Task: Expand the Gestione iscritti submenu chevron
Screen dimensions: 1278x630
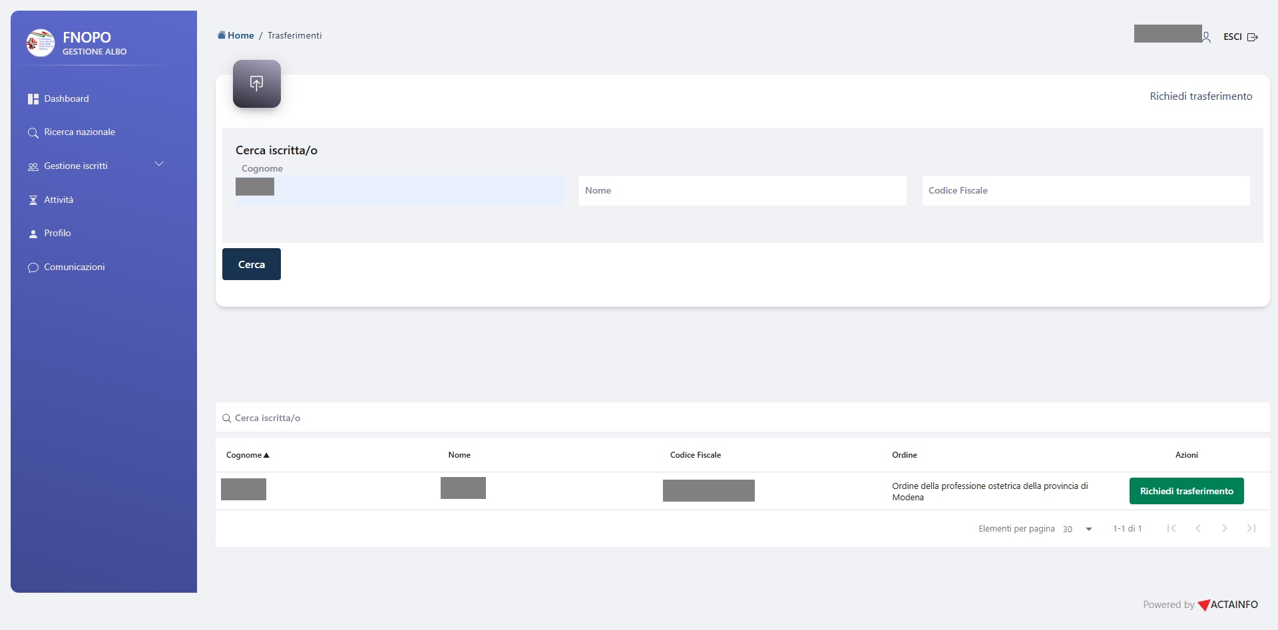Action: (x=159, y=164)
